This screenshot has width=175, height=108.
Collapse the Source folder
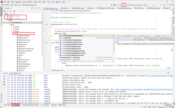[x=11, y=31]
